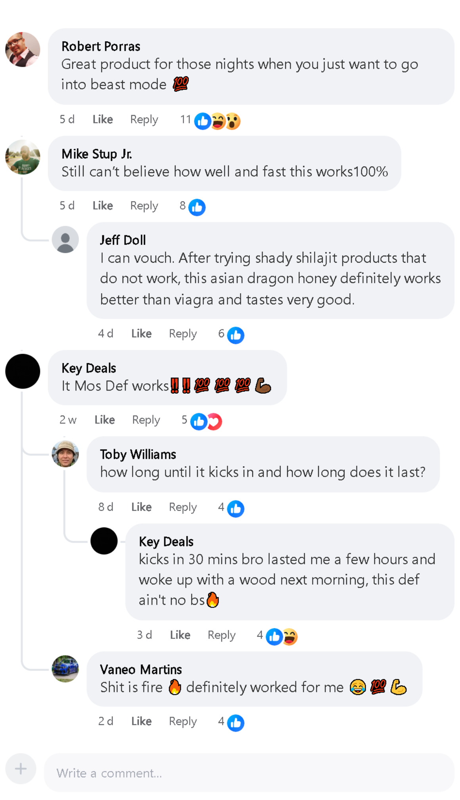The height and width of the screenshot is (800, 460).
Task: Open Robert Porras's profile picture
Action: [x=23, y=50]
